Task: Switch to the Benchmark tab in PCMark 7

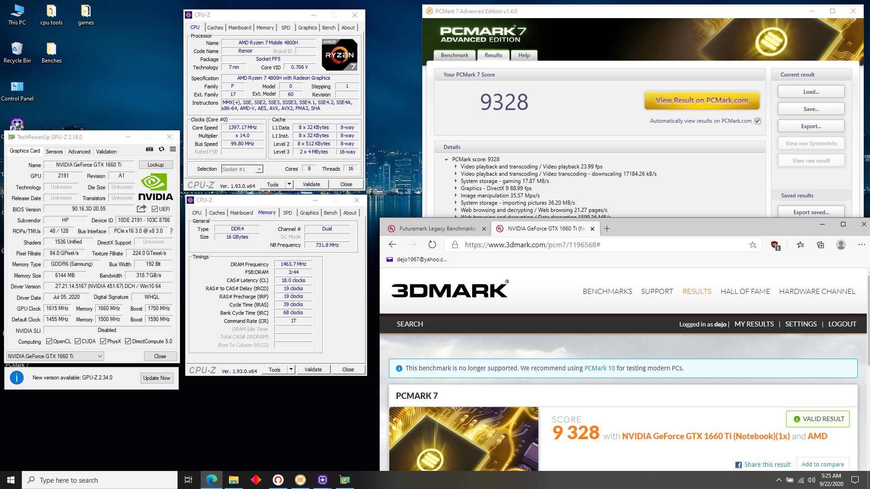Action: point(454,55)
